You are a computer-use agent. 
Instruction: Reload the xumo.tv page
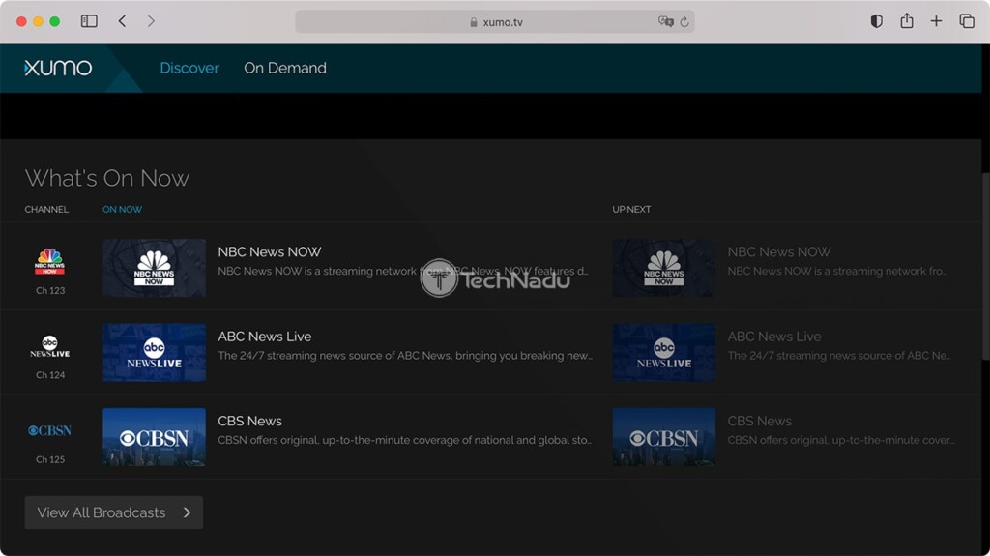coord(684,22)
